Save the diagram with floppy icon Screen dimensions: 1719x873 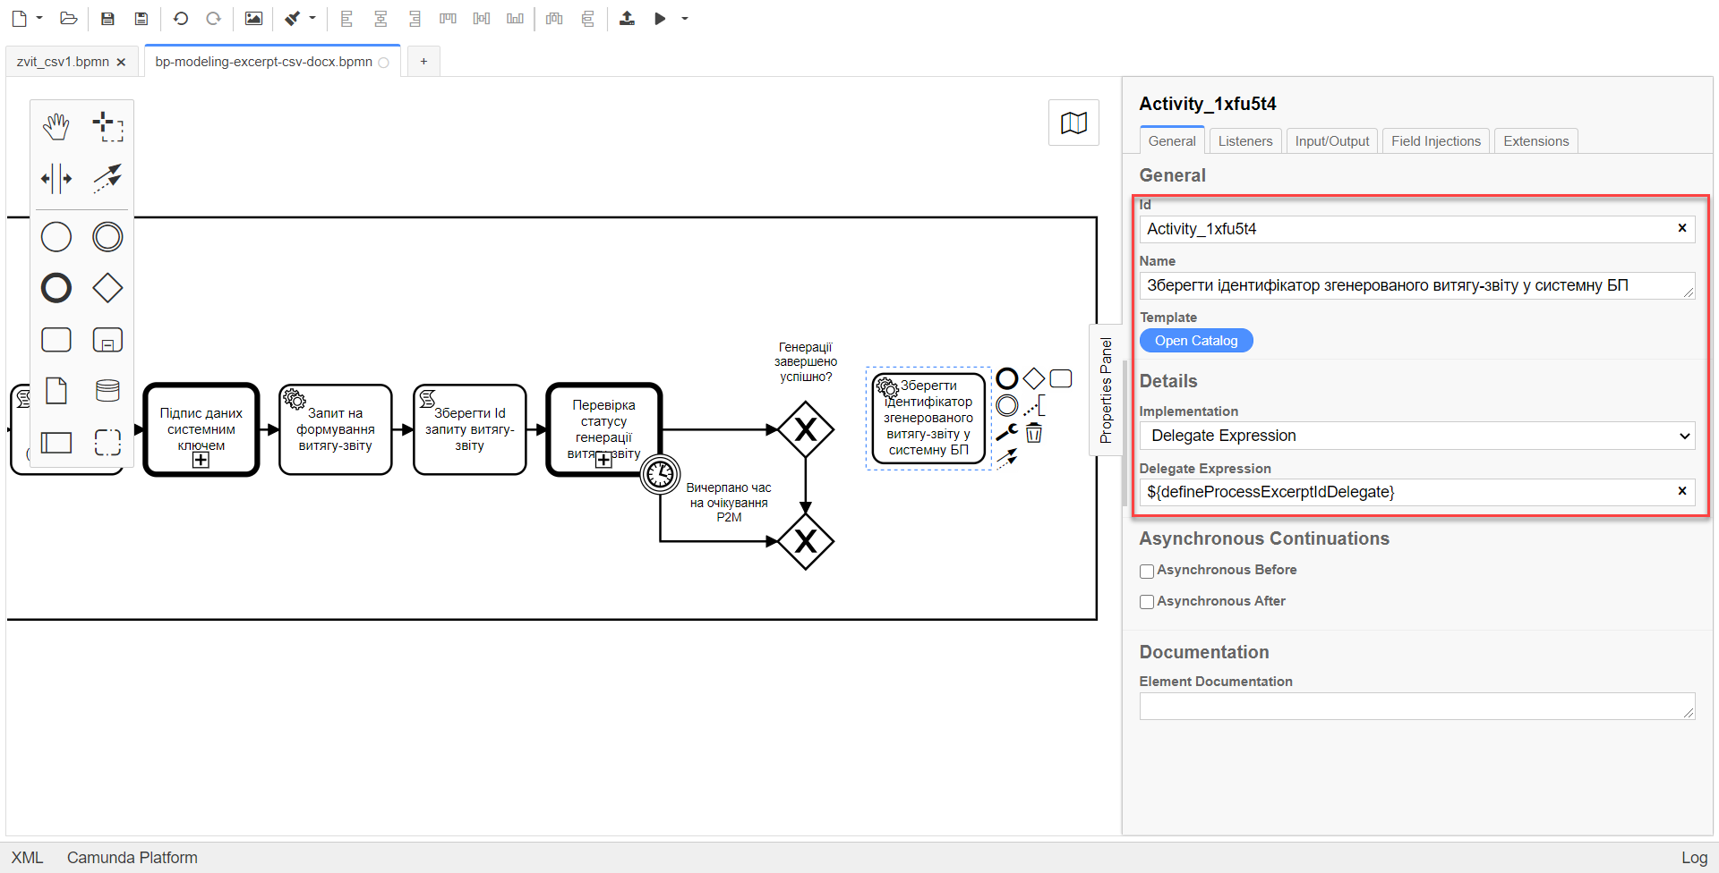[107, 18]
